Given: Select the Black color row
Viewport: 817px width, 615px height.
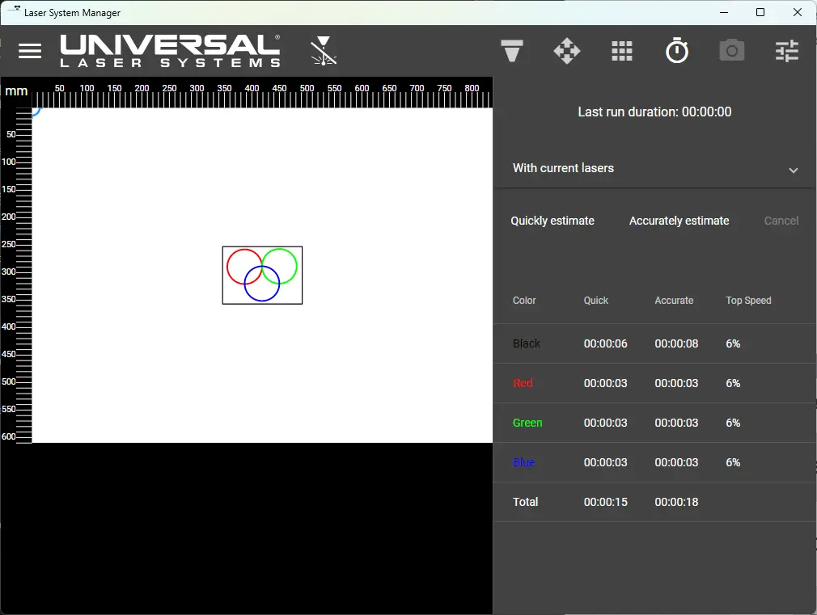Looking at the screenshot, I should point(527,343).
